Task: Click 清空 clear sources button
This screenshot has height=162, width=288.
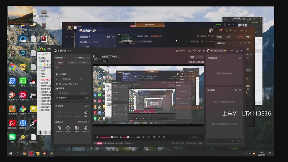Action: pyautogui.click(x=87, y=98)
